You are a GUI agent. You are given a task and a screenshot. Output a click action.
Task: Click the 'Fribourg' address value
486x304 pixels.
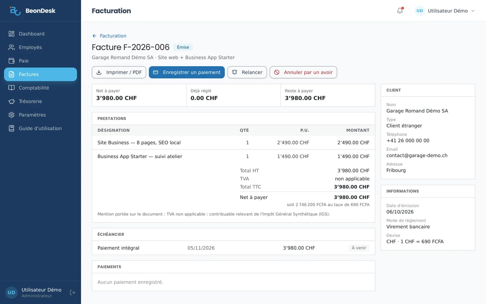coord(396,170)
